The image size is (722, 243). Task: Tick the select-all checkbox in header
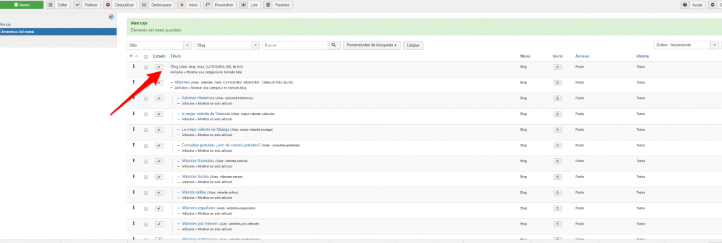[x=146, y=56]
